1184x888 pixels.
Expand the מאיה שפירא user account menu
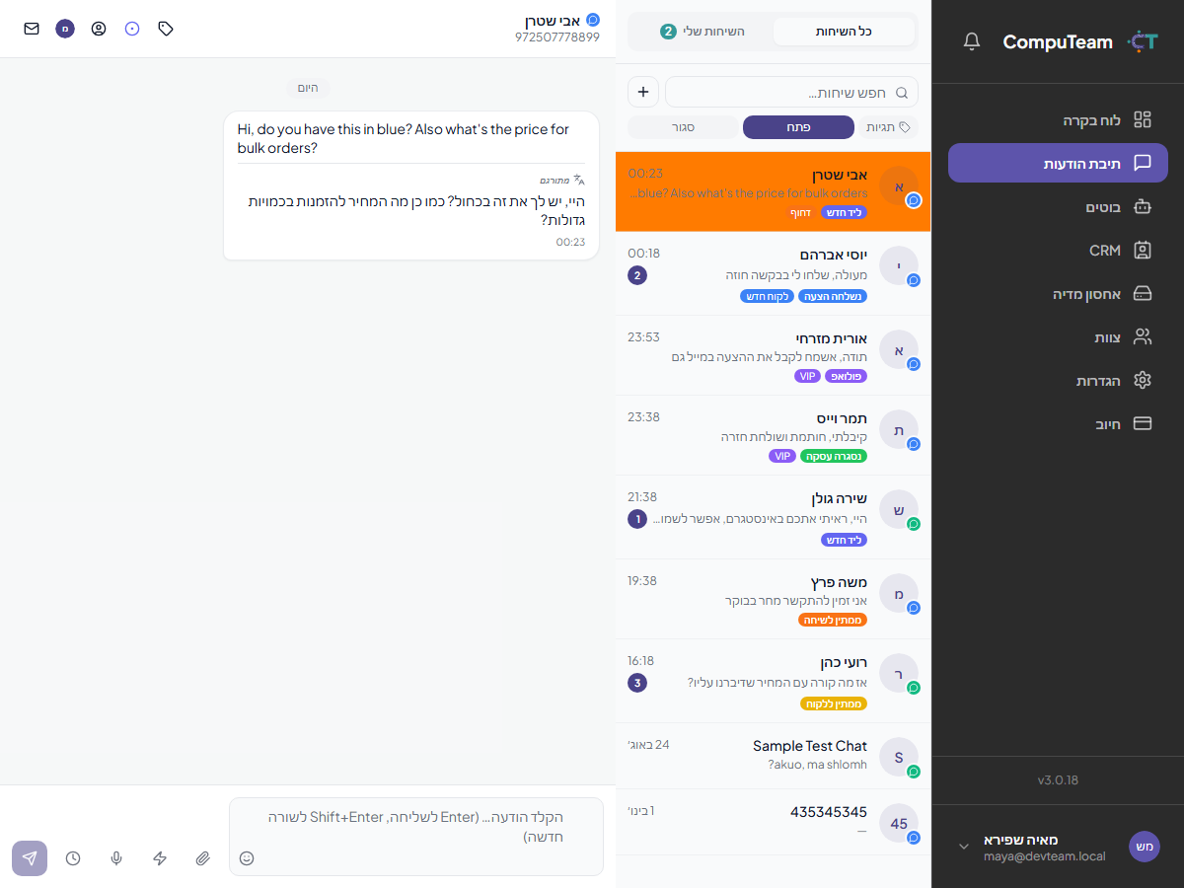(x=1058, y=847)
